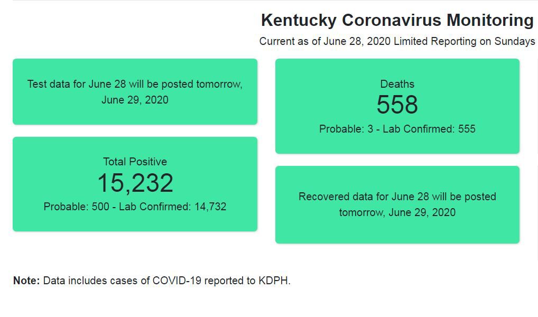
Task: Click the 15,232 total positive number
Action: pos(135,183)
